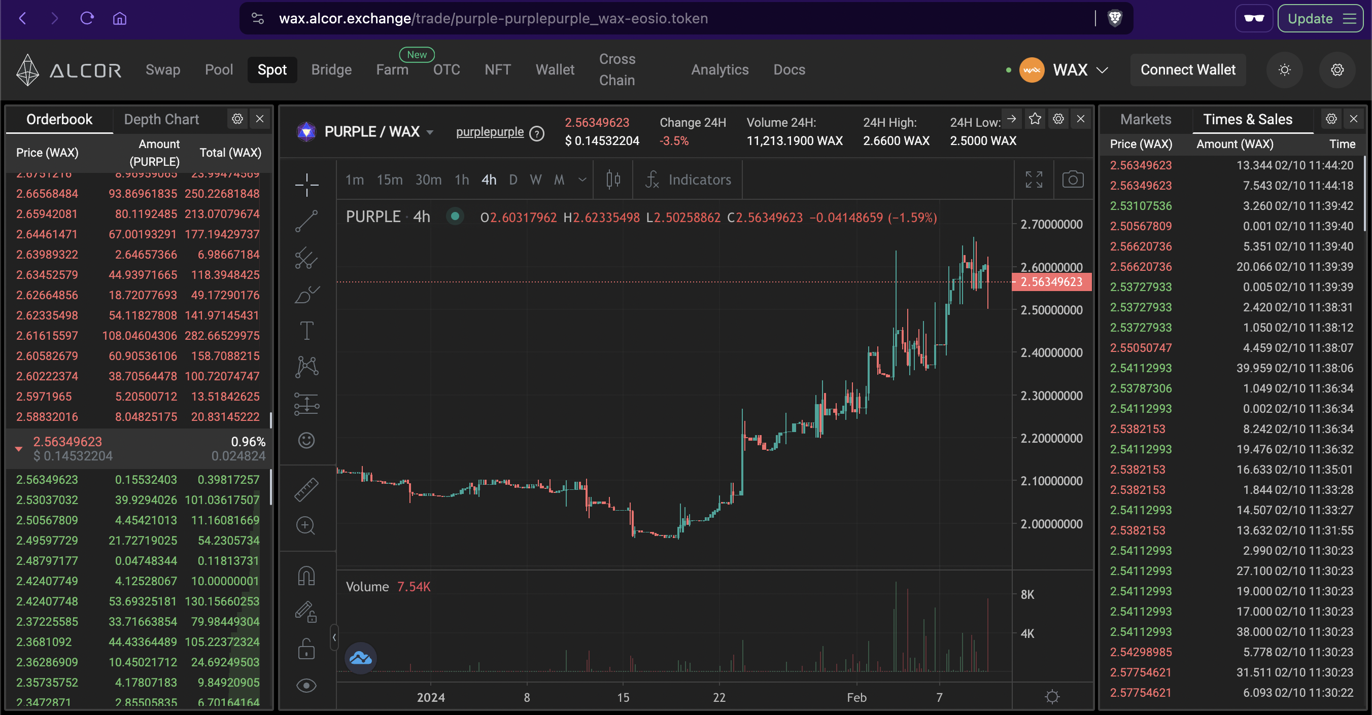Open the pitchfork channel tools

(x=307, y=258)
